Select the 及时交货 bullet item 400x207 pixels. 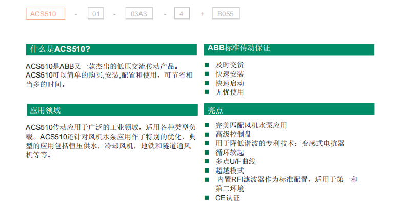[x=224, y=65]
